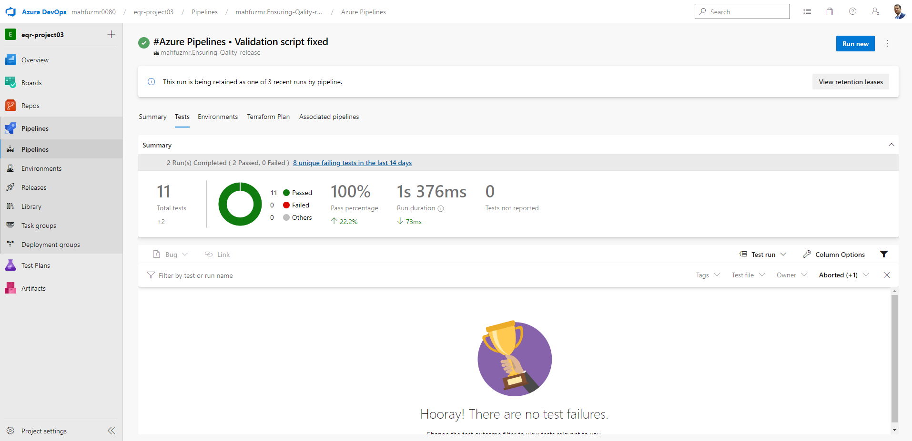
Task: Click the Search box
Action: (x=742, y=11)
